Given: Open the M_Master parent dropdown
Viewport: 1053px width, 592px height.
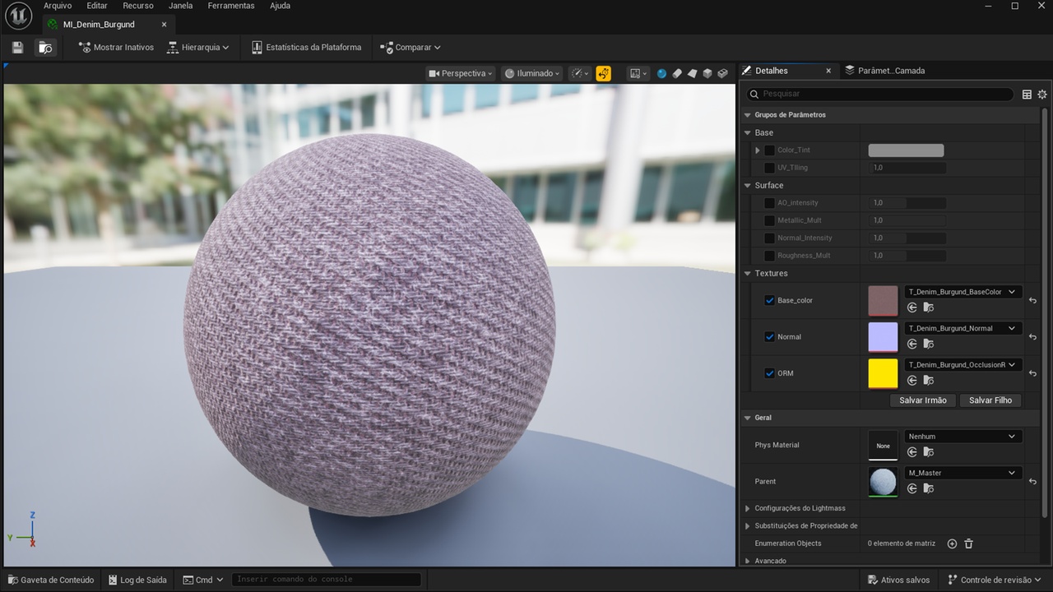Looking at the screenshot, I should tap(963, 473).
